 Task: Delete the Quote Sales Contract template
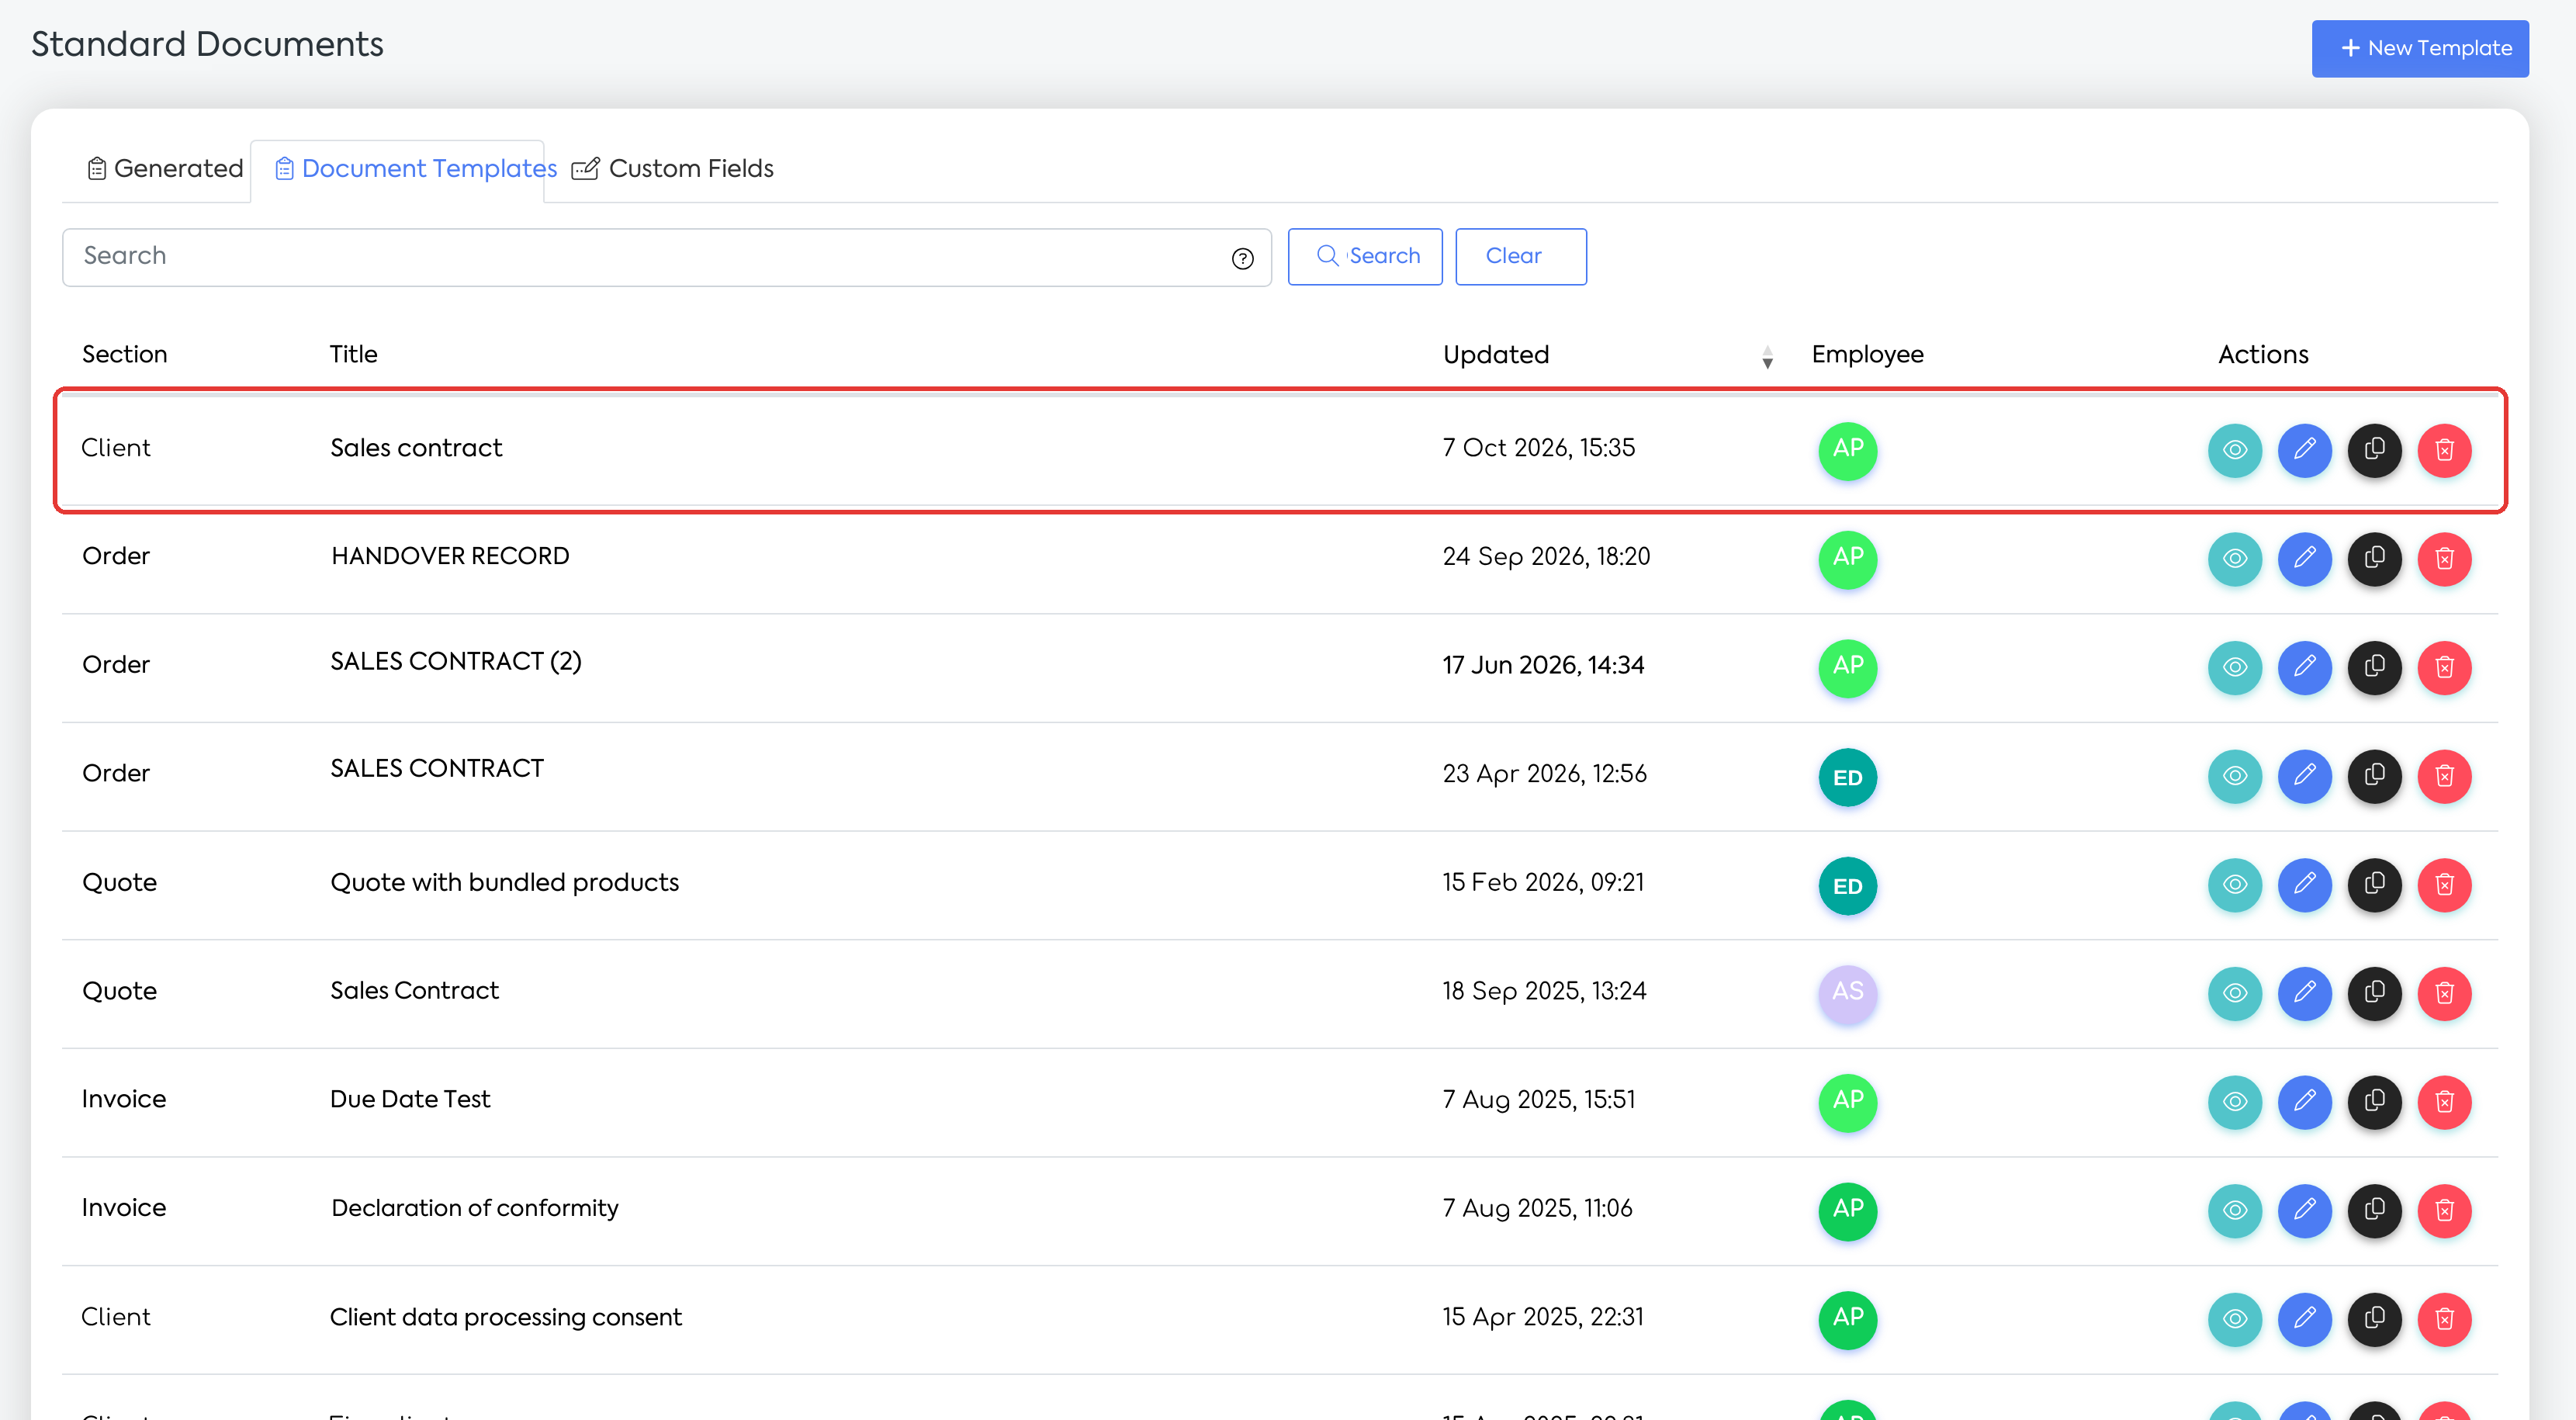click(2445, 994)
